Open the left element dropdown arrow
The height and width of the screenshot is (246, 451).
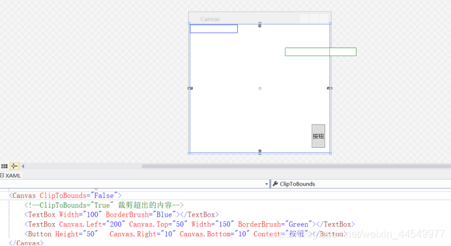coord(267,184)
